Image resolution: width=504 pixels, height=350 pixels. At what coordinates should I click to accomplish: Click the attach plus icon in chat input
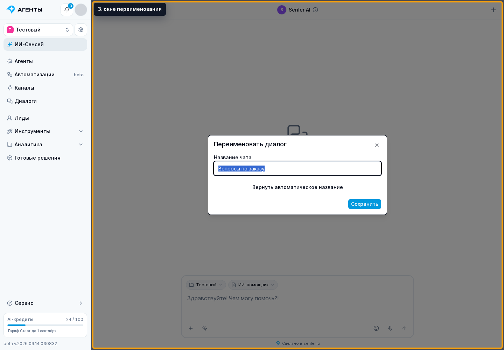(191, 328)
